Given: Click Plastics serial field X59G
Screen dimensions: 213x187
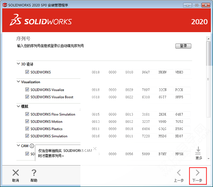Looking at the screenshot, I should (182, 129).
